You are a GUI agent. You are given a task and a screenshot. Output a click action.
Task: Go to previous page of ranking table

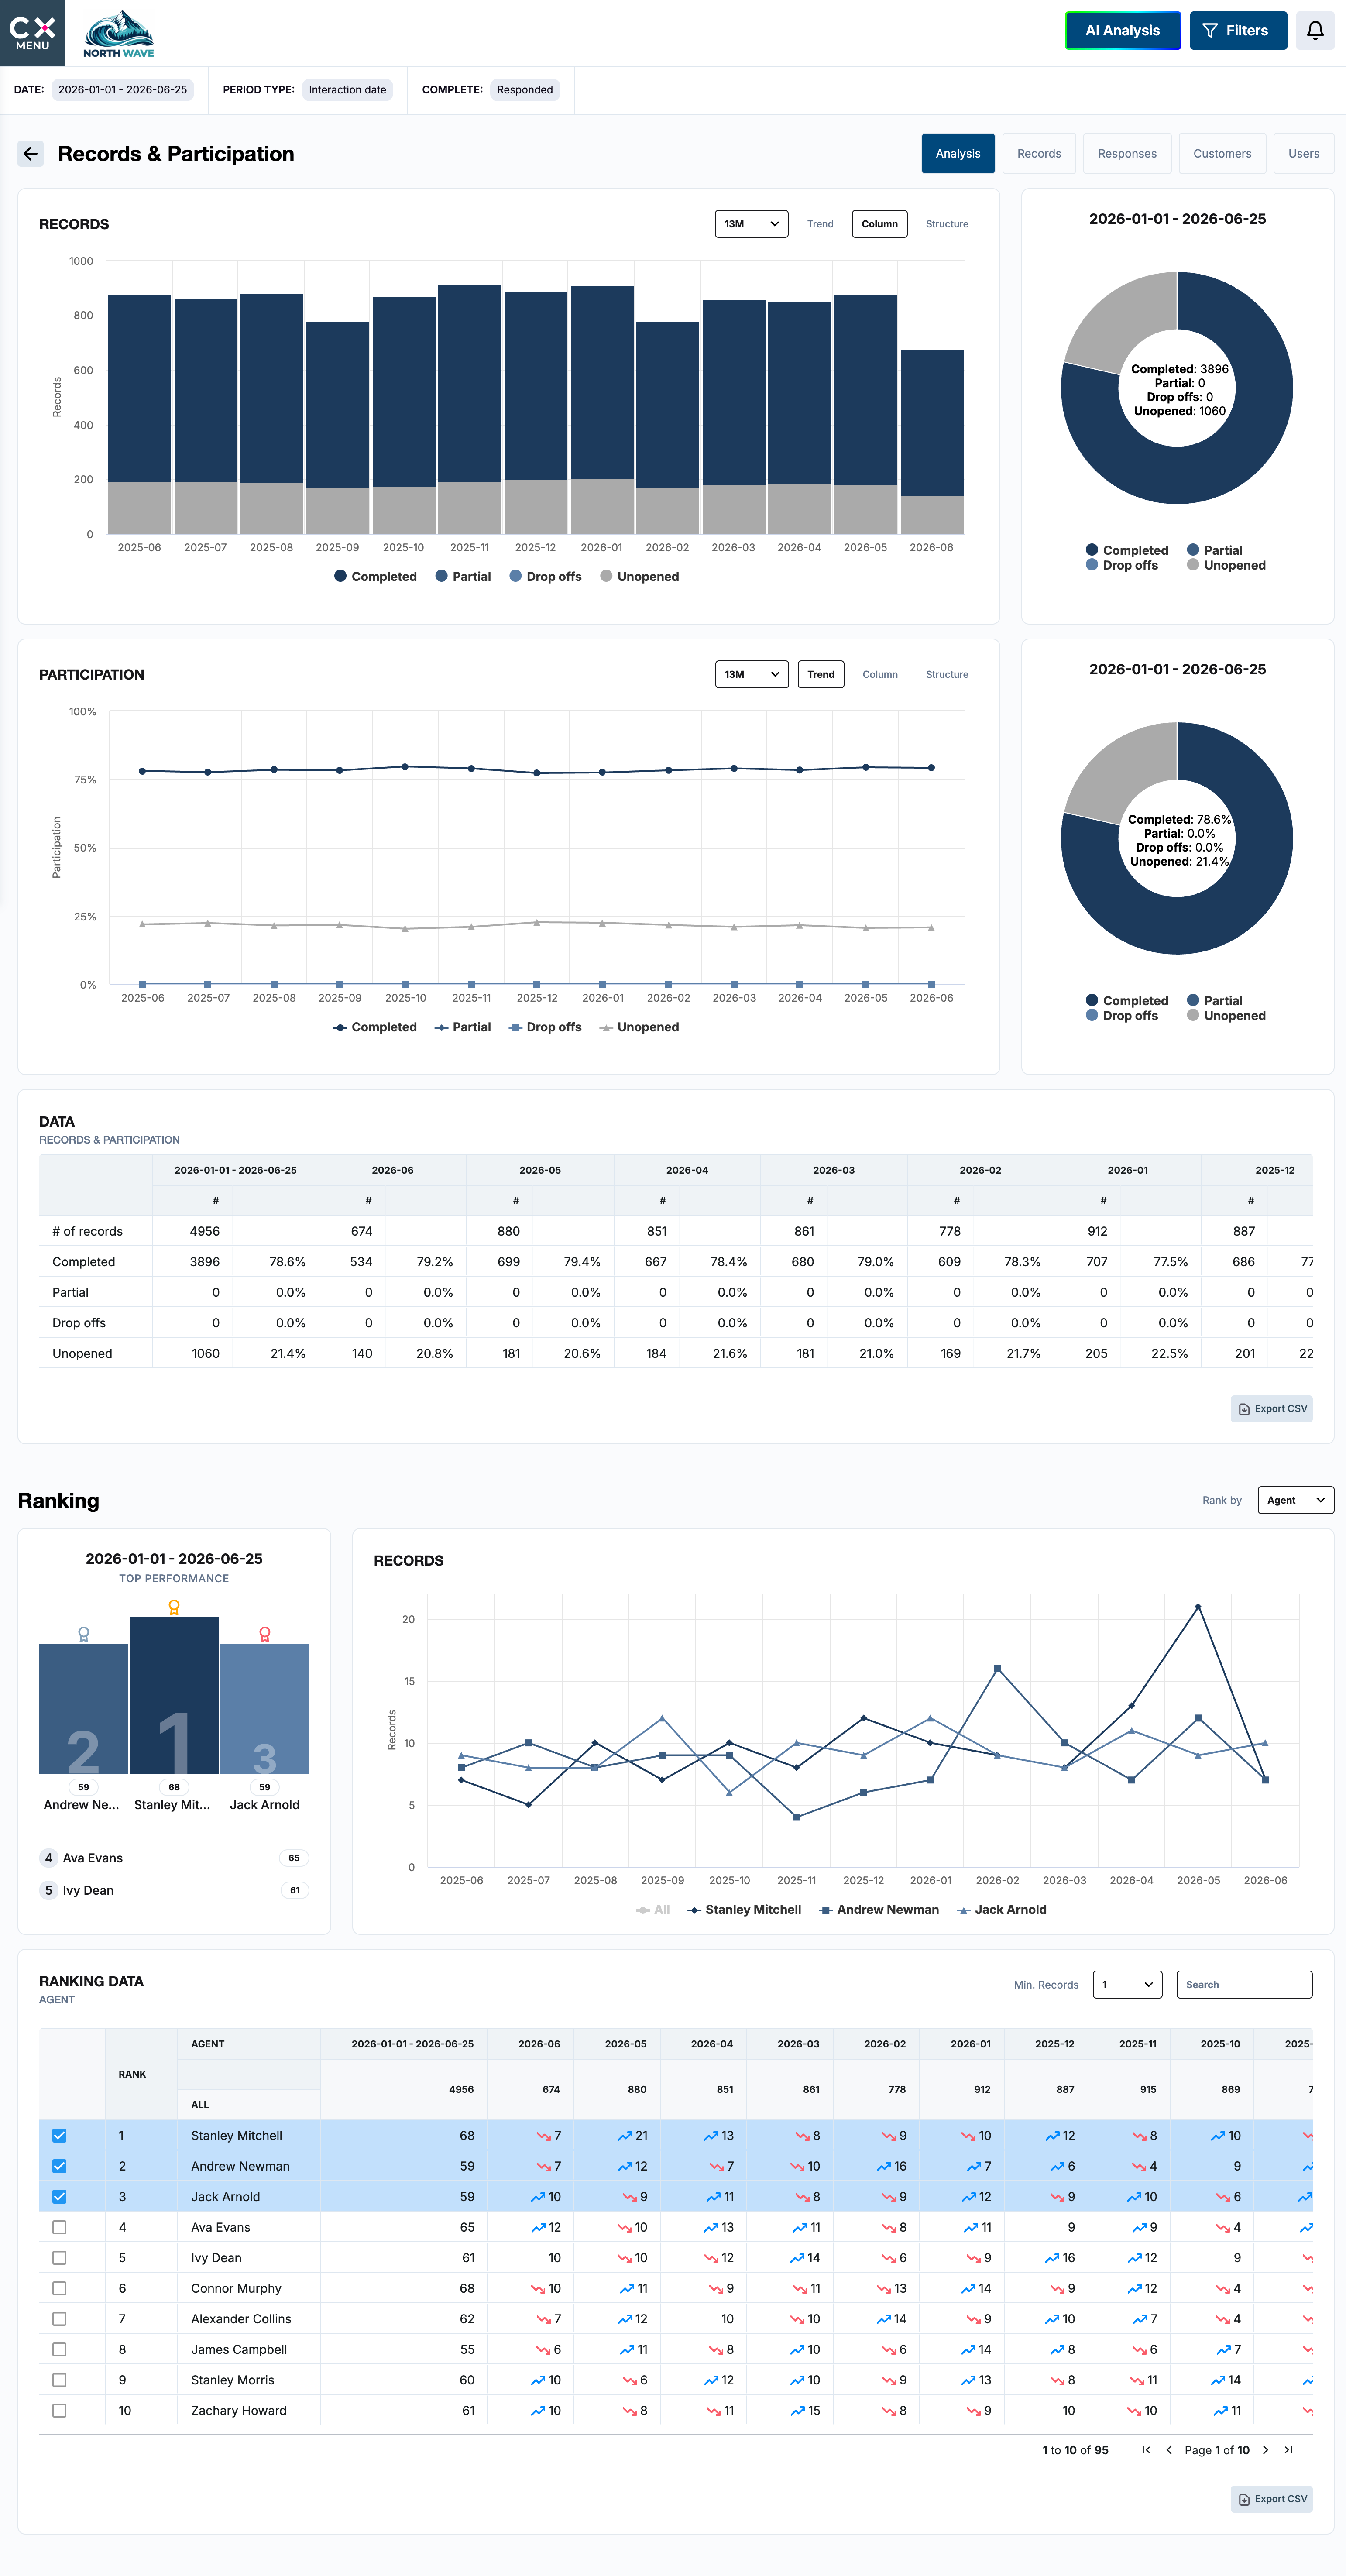[x=1169, y=2449]
